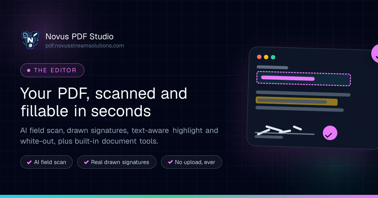
Task: Click the drawn signature in mockup
Action: pyautogui.click(x=280, y=130)
